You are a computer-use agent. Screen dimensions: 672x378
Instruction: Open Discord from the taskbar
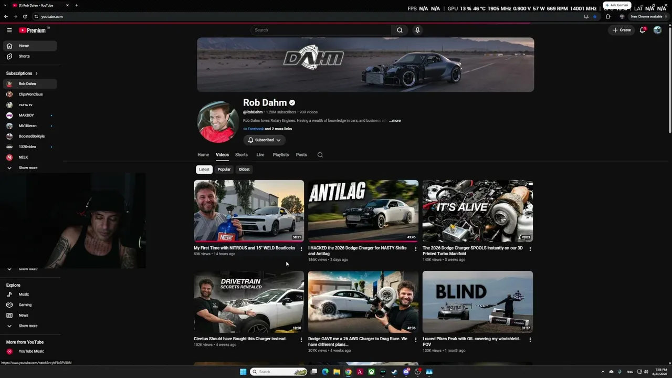[406, 372]
